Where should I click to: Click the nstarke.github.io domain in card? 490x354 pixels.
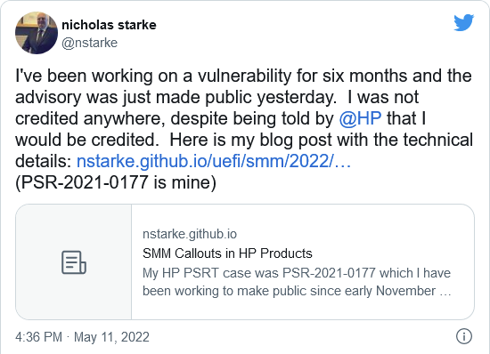pos(190,234)
